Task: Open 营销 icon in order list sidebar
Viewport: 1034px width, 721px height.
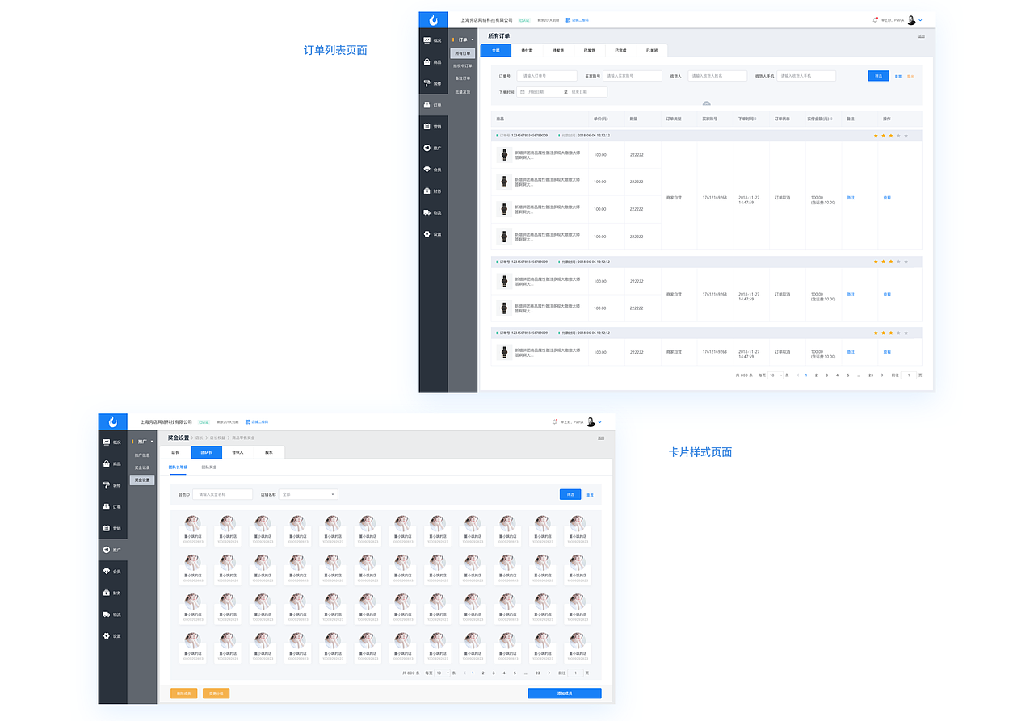Action: tap(427, 127)
